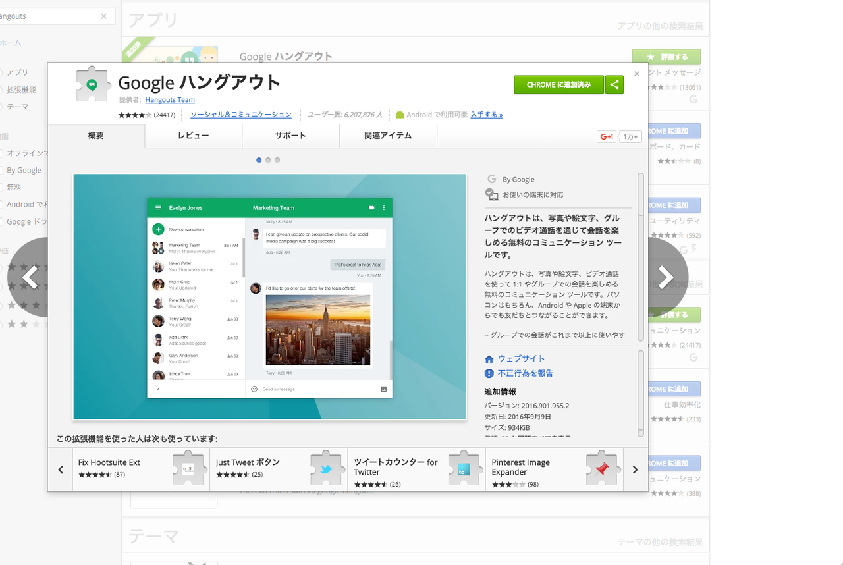Click the CHROME に追加済み button
The image size is (843, 565).
click(x=559, y=84)
